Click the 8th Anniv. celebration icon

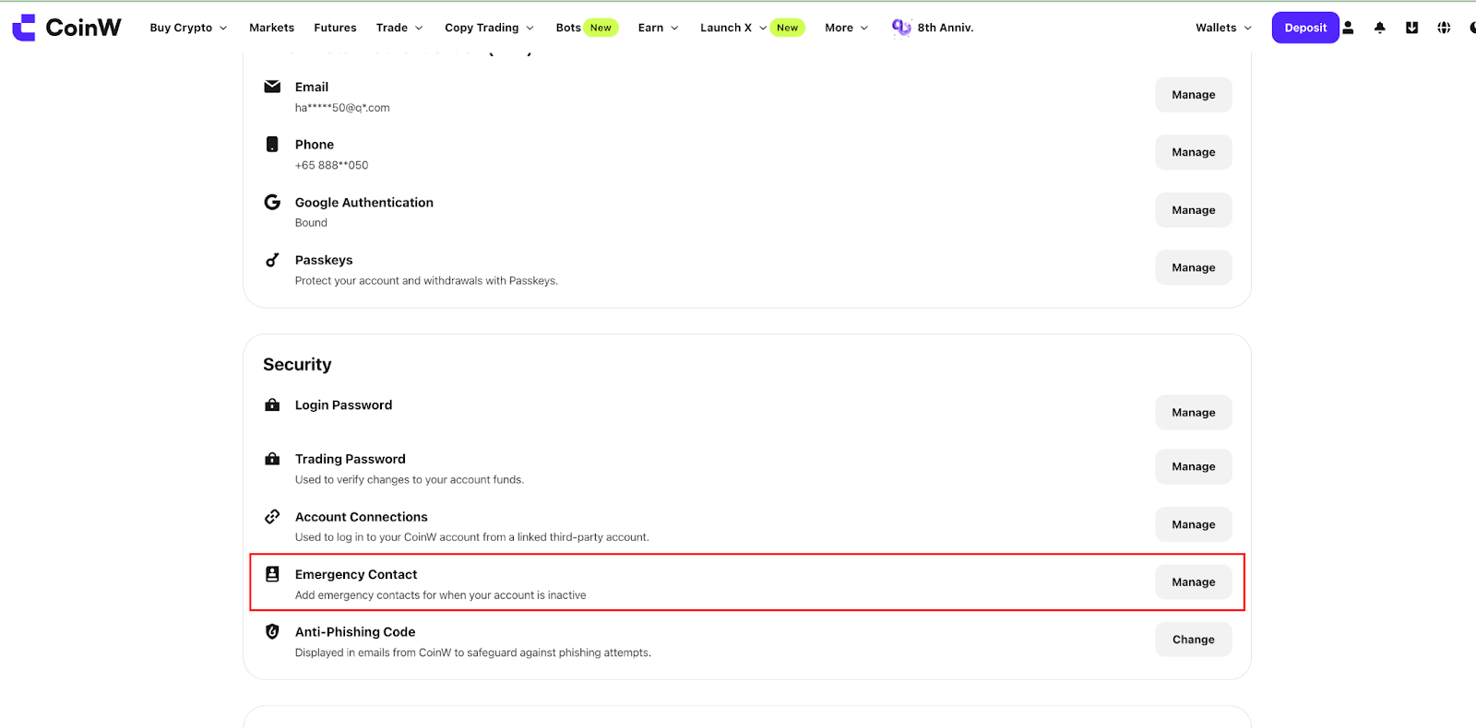coord(901,28)
